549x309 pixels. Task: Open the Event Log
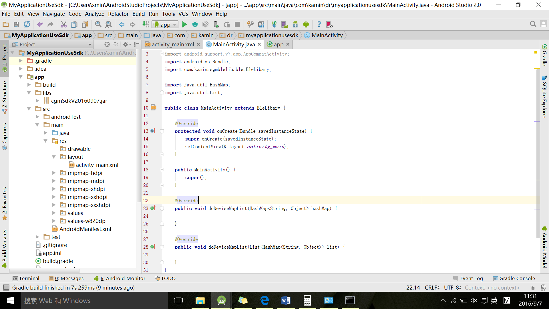(x=468, y=278)
